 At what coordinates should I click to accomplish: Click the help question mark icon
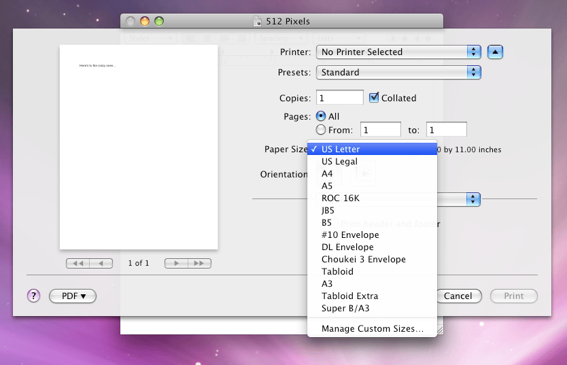33,296
